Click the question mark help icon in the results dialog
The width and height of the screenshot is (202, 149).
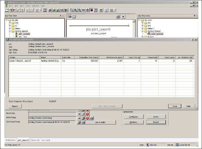tap(193, 39)
